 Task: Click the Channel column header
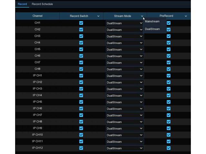[x=37, y=16]
